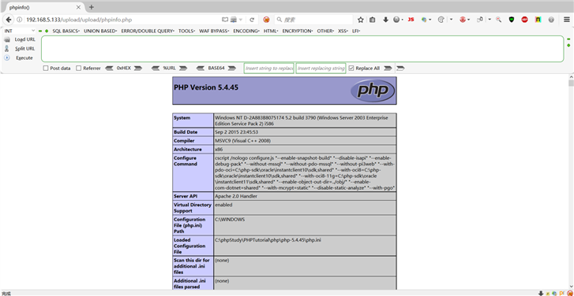Expand the ENCRYPTION menu
The width and height of the screenshot is (574, 296).
pos(298,31)
